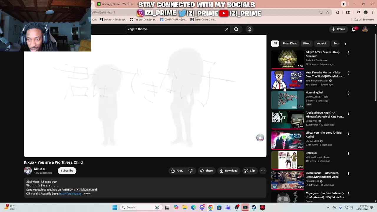The image size is (377, 212).
Task: Open The best ChatBot bookmark
Action: (x=144, y=20)
